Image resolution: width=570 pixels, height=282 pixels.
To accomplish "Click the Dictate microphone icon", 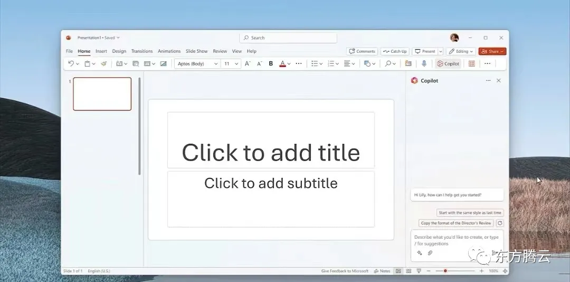I will (x=424, y=64).
